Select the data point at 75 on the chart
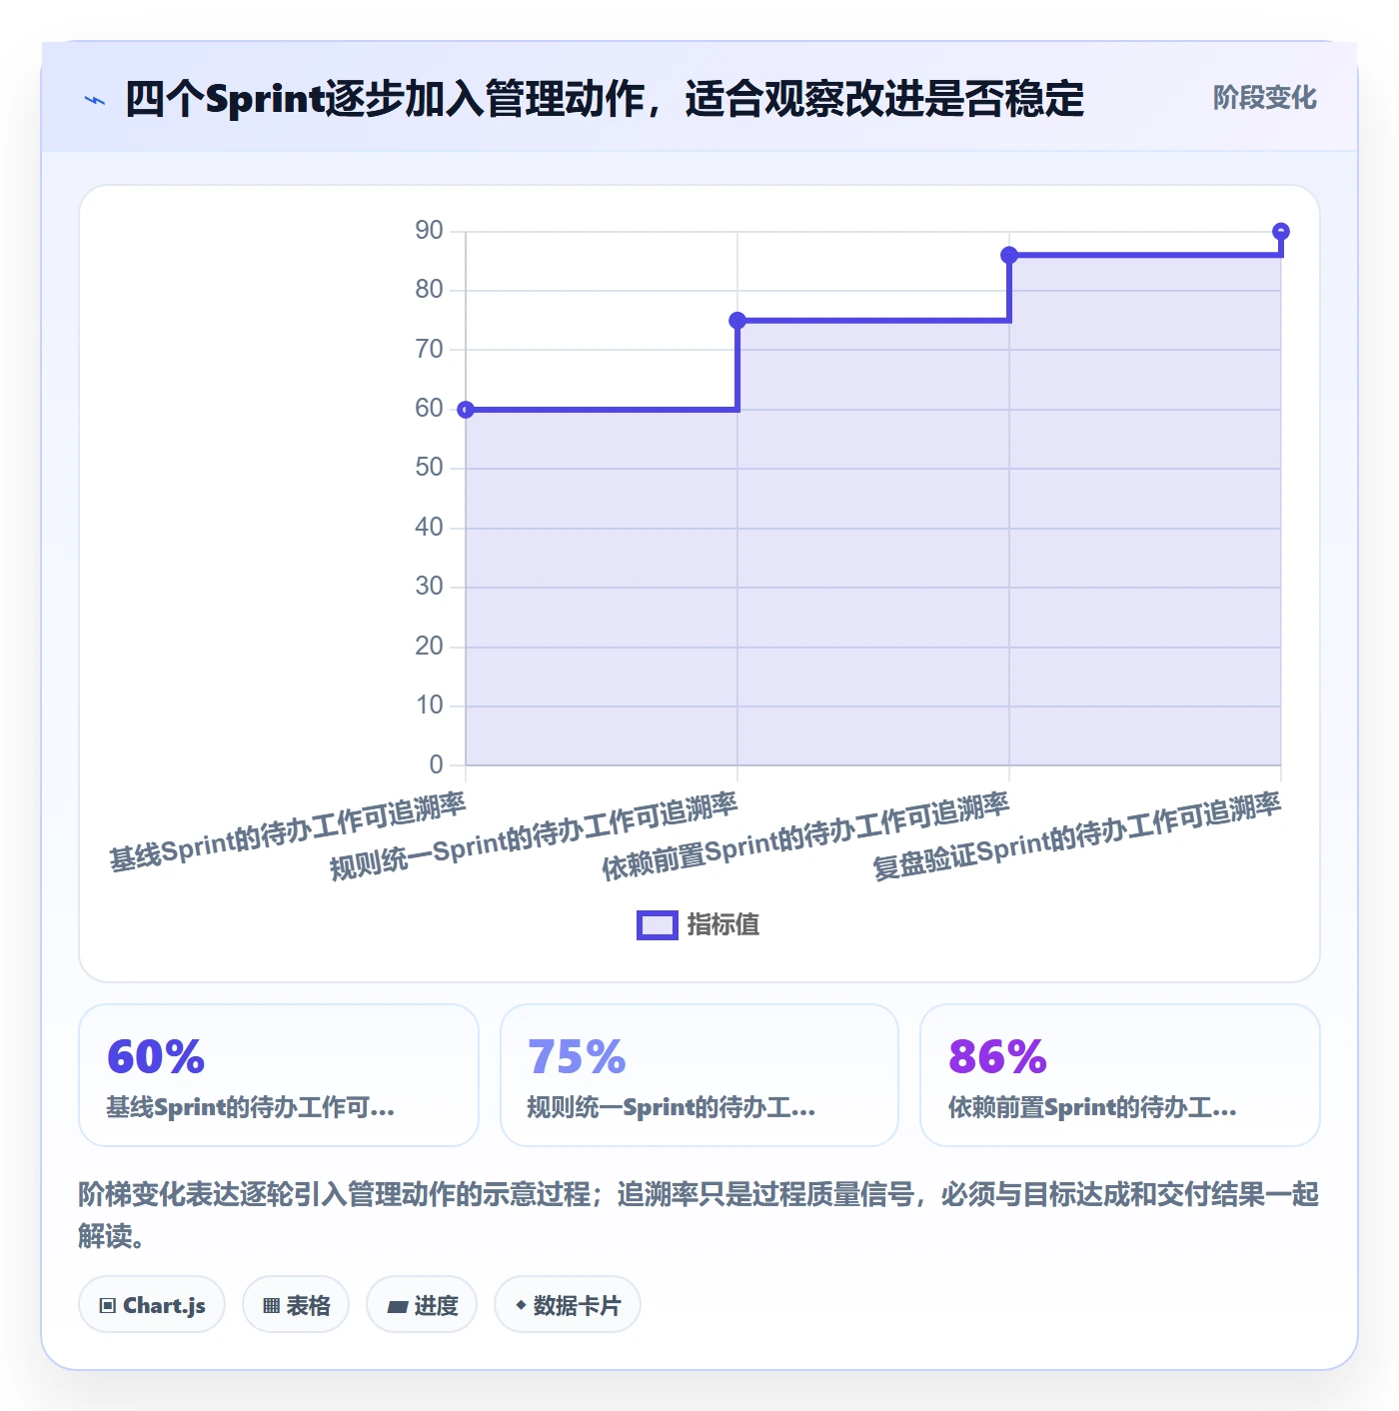This screenshot has width=1399, height=1411. pyautogui.click(x=737, y=321)
